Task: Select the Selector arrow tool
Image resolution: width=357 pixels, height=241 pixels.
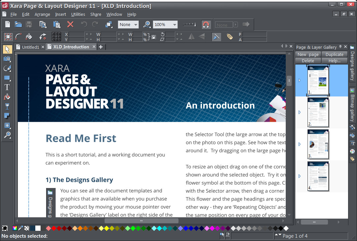Action: click(7, 49)
